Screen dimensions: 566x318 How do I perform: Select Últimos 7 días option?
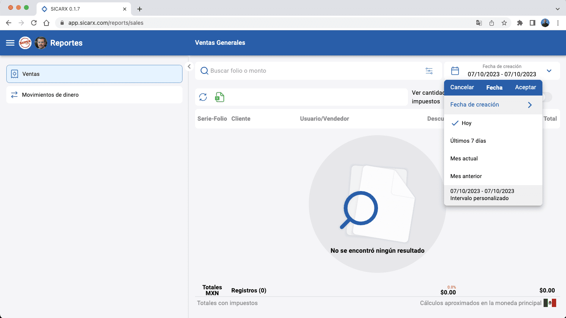[468, 141]
